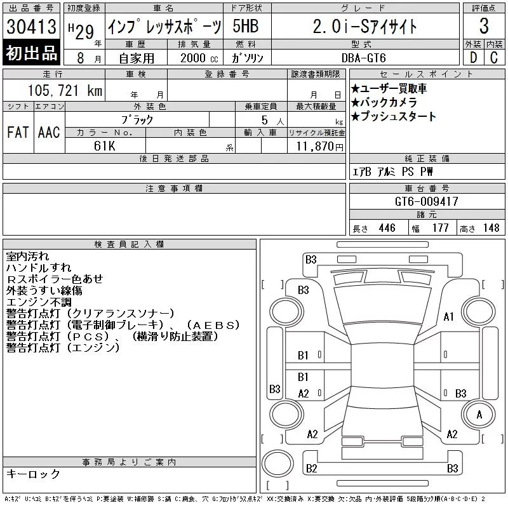This screenshot has height=508, width=508.
Task: Click the shift type FAT
Action: pos(18,132)
